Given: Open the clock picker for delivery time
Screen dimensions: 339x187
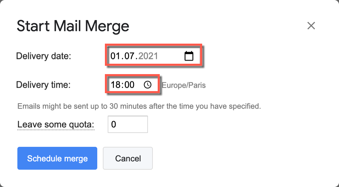Looking at the screenshot, I should pos(148,85).
